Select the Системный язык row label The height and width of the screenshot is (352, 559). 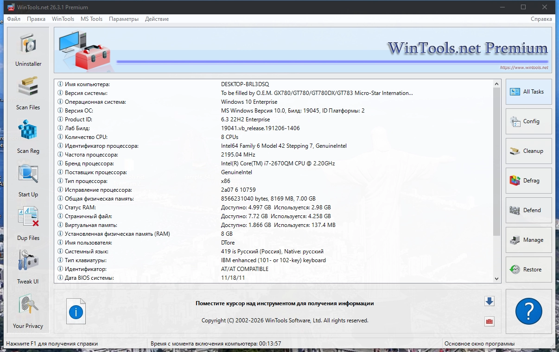pyautogui.click(x=87, y=251)
